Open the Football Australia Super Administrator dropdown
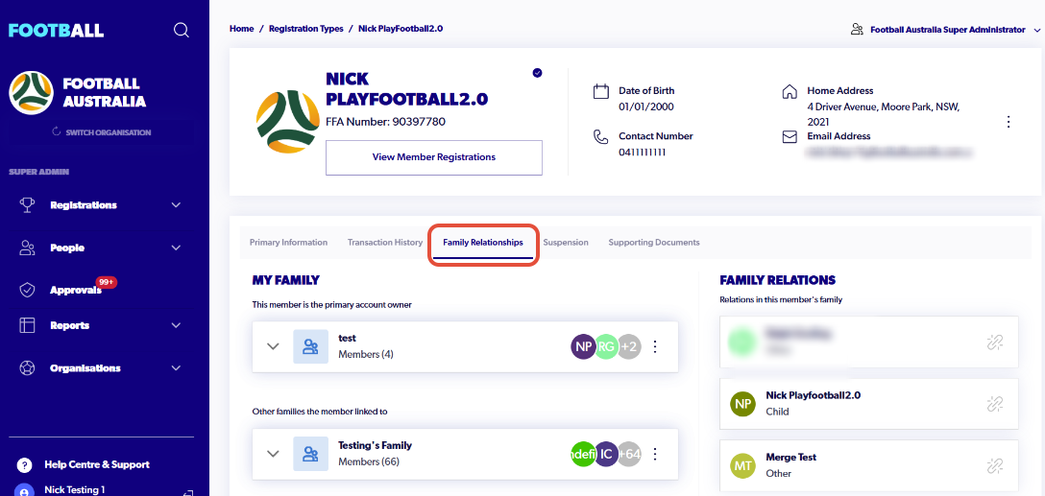The height and width of the screenshot is (496, 1045). click(x=946, y=30)
